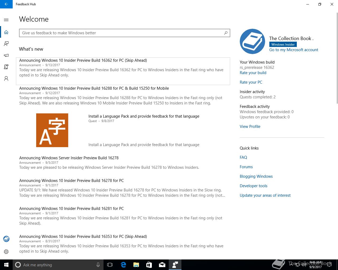338x270 pixels.
Task: Go to my Microsoft account link
Action: click(294, 50)
